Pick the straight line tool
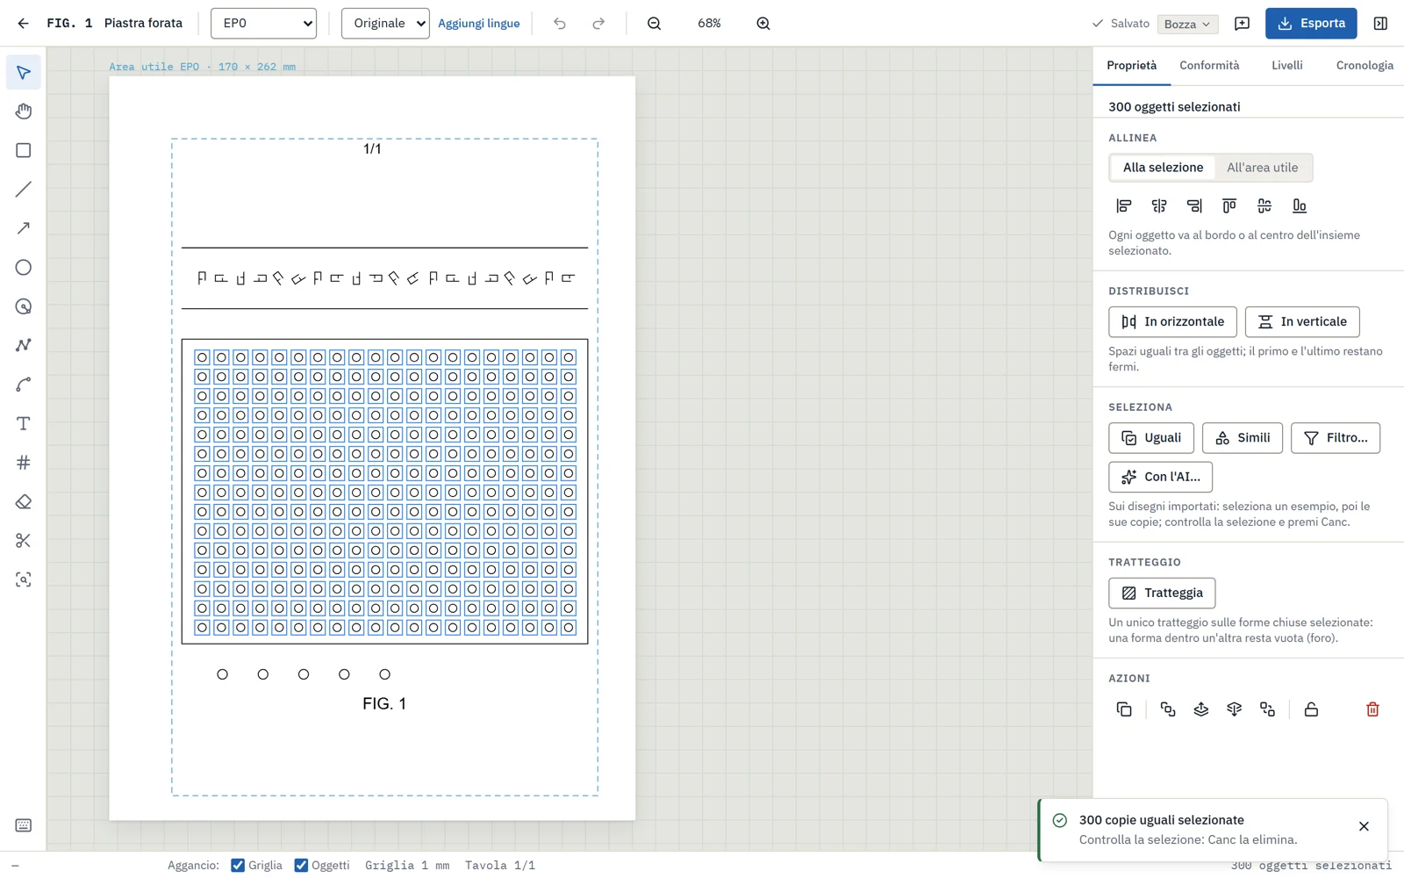Screen dimensions: 1404x878 pos(24,190)
